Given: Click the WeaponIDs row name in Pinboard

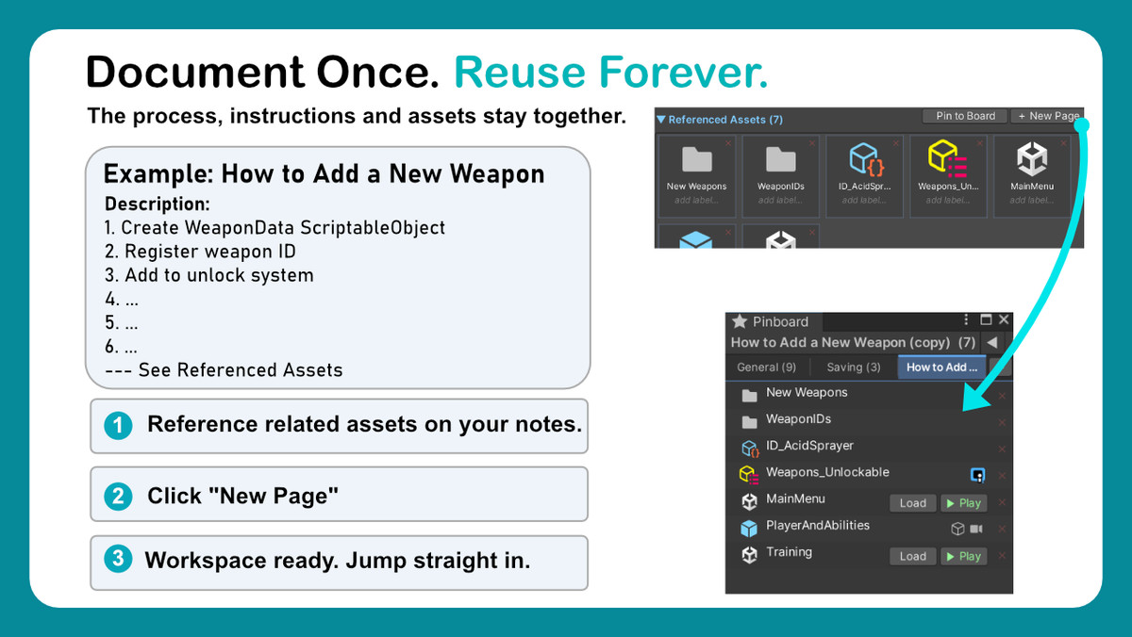Looking at the screenshot, I should coord(798,419).
